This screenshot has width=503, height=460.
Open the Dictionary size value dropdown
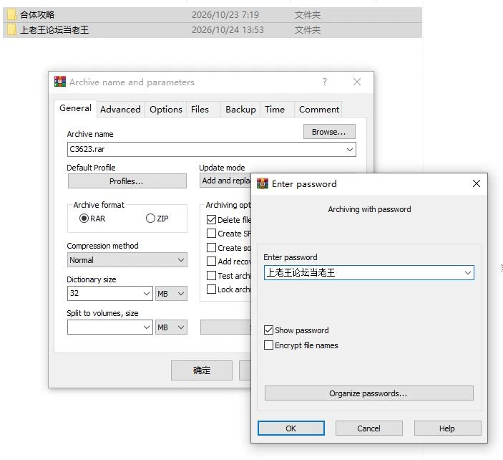coord(147,294)
